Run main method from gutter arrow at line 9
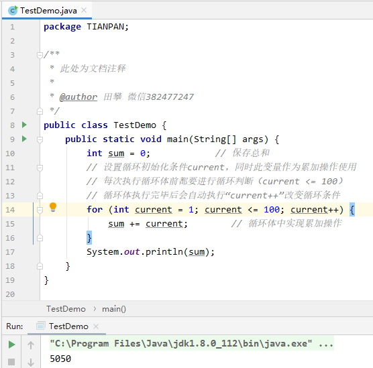 (x=24, y=139)
